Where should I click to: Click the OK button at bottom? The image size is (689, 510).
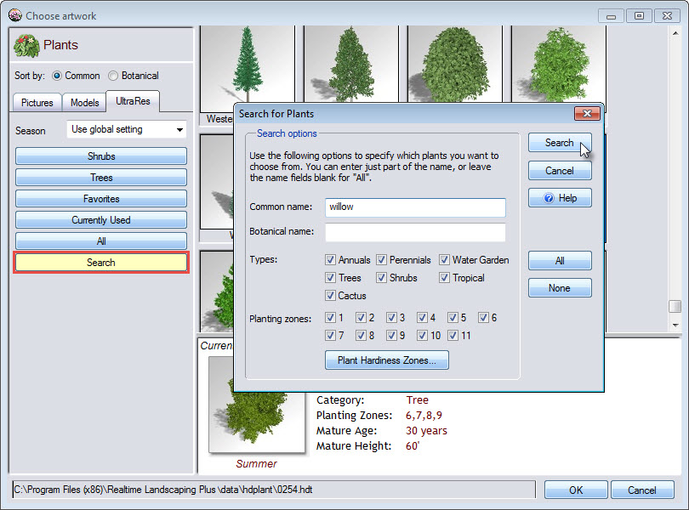(576, 490)
